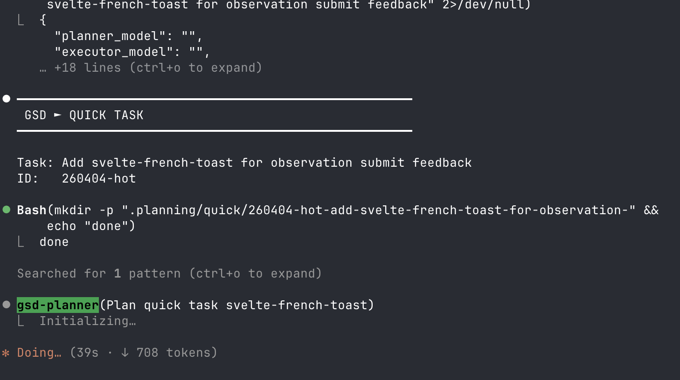Click the orange asterisk spinner before Doing…
The image size is (680, 380).
pos(6,353)
